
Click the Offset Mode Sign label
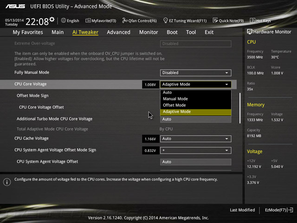[32, 96]
